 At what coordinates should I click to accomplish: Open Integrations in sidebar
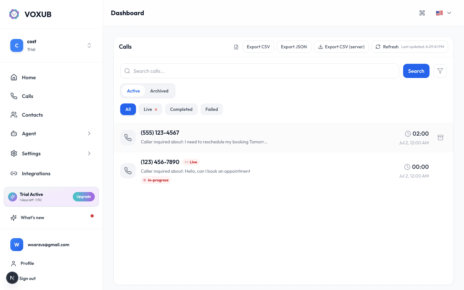[x=52, y=173]
